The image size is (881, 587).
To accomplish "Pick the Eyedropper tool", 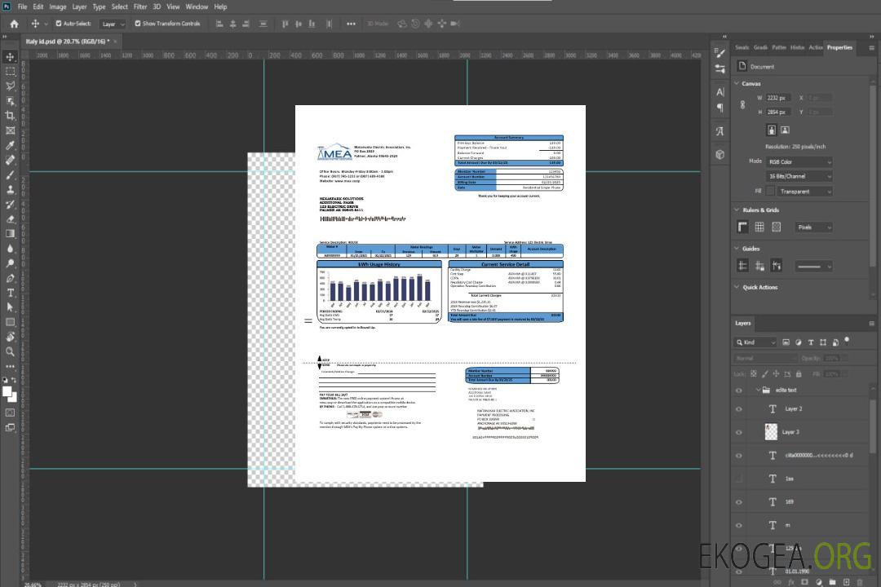I will 11,145.
